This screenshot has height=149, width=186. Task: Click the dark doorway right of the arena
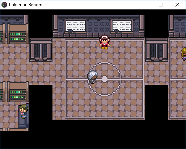157,50
